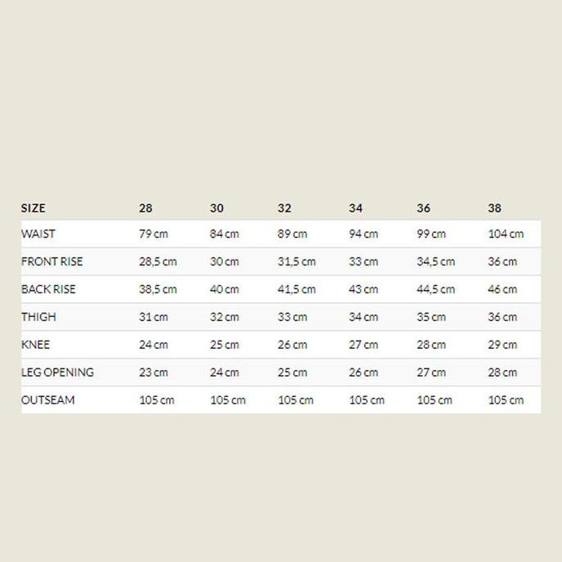Select the 44,5 cm back rise value
Screen dimensions: 562x562
435,290
